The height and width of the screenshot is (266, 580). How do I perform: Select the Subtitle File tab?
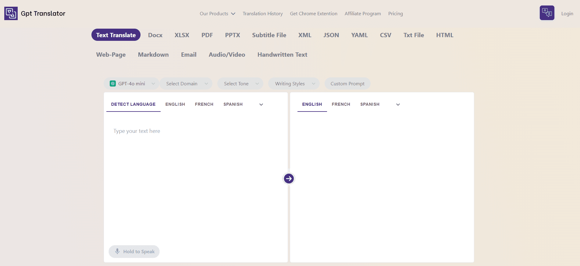(x=269, y=35)
